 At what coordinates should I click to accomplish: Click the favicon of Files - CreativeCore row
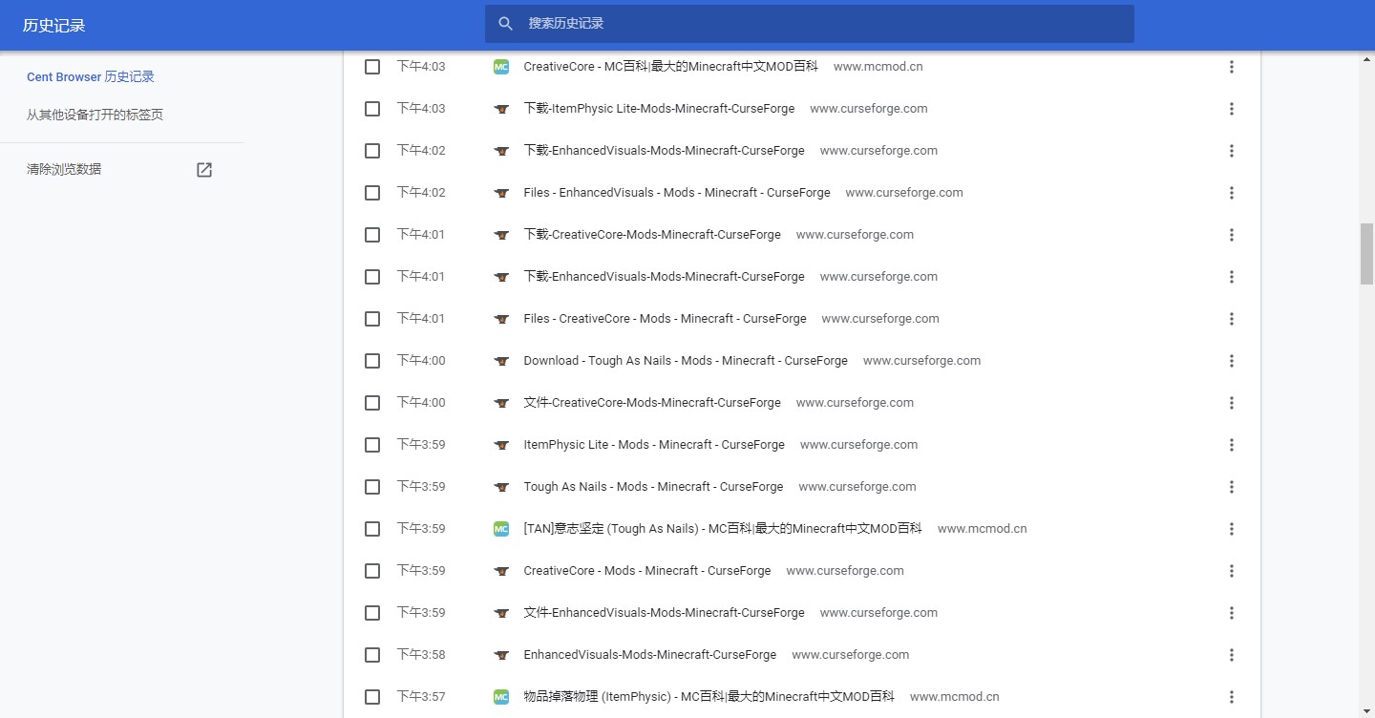click(x=501, y=319)
